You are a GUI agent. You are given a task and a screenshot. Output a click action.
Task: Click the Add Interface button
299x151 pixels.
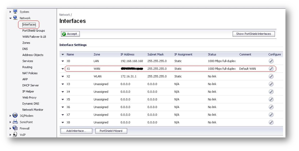pyautogui.click(x=76, y=131)
